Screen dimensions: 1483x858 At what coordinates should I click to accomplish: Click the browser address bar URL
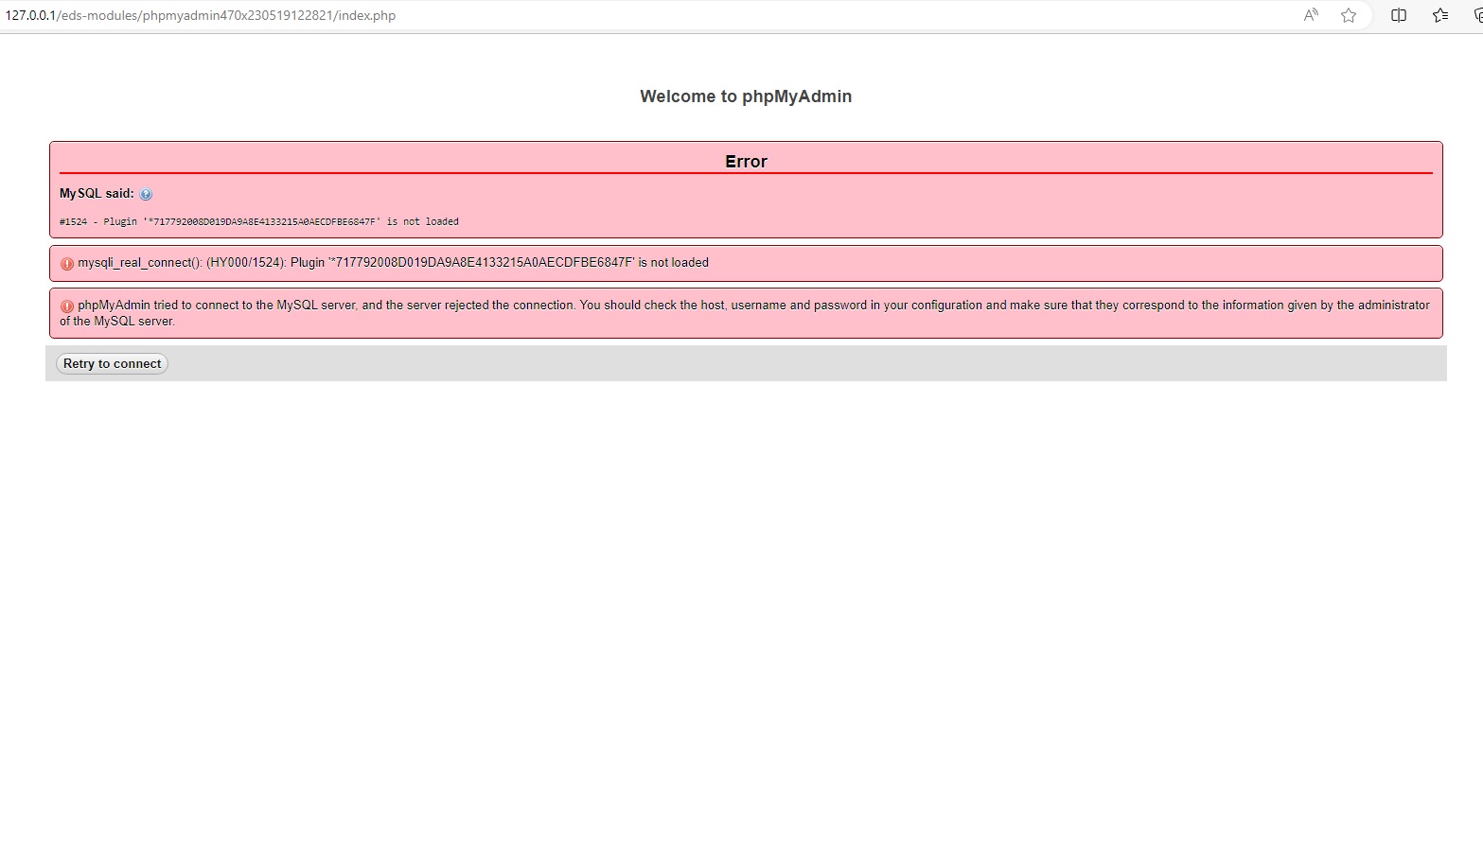pos(201,15)
